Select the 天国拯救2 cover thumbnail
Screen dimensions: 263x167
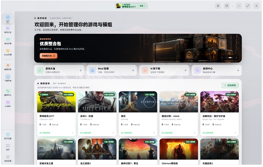219,149
